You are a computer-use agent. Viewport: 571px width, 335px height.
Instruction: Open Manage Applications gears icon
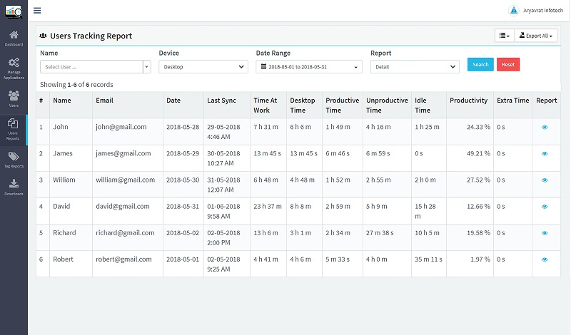14,64
